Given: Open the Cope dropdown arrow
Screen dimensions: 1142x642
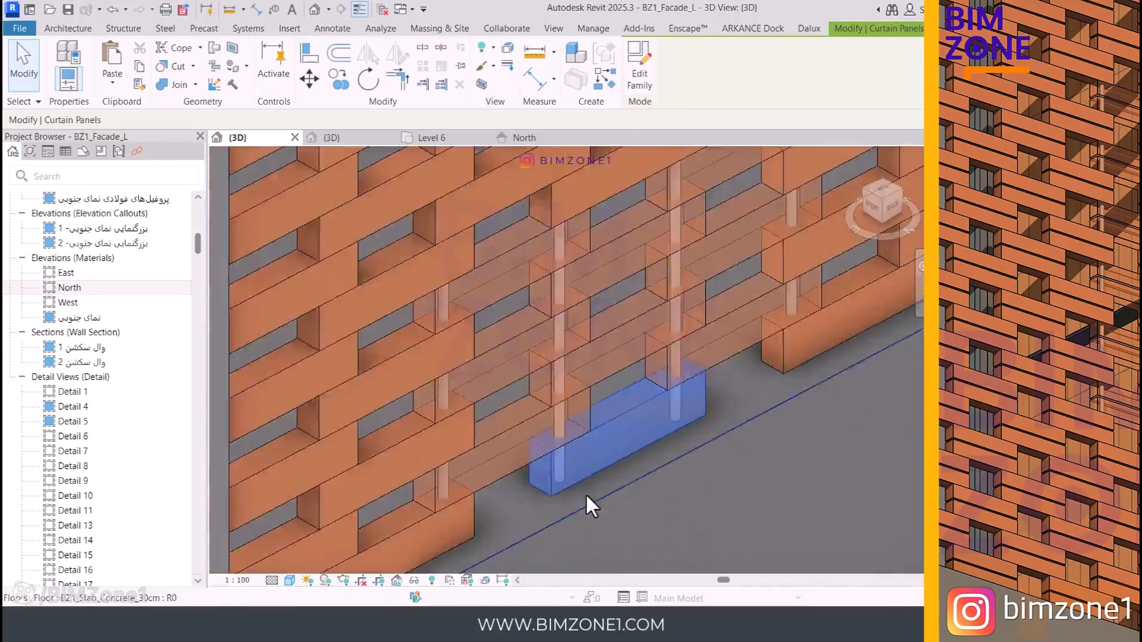Looking at the screenshot, I should (x=200, y=48).
